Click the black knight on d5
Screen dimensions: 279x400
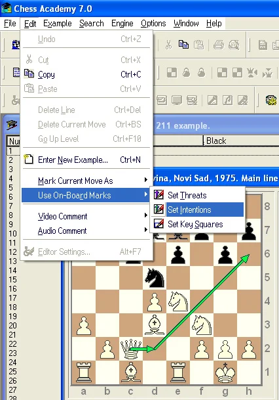(155, 278)
